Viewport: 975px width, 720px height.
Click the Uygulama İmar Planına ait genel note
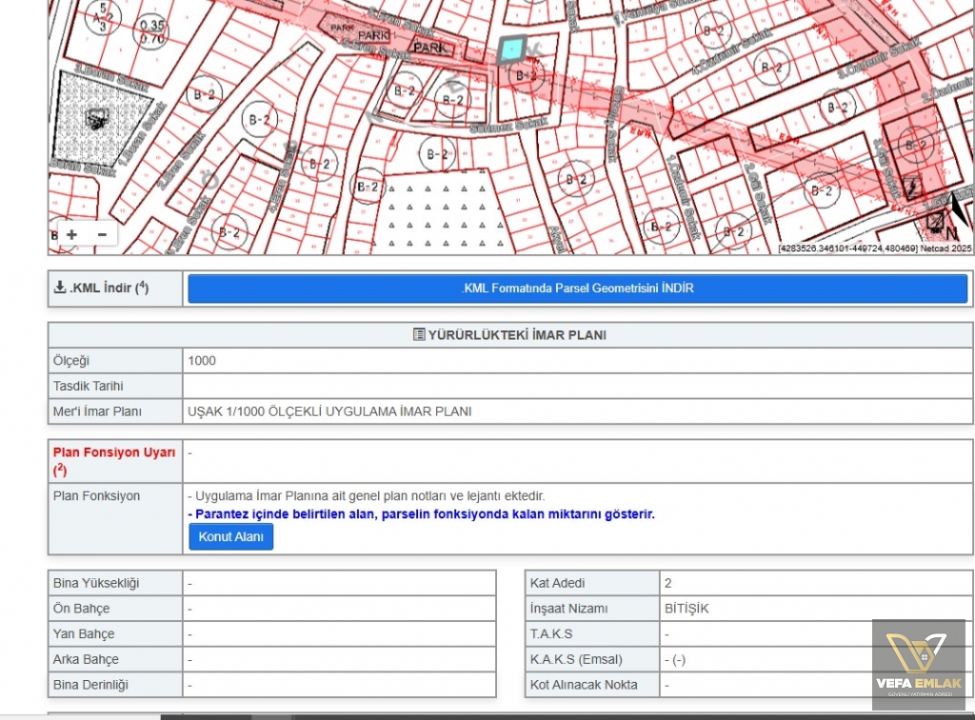pyautogui.click(x=367, y=496)
